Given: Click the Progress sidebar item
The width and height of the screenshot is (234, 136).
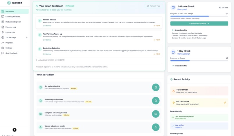Looking at the screenshot, I should [x=15, y=43].
